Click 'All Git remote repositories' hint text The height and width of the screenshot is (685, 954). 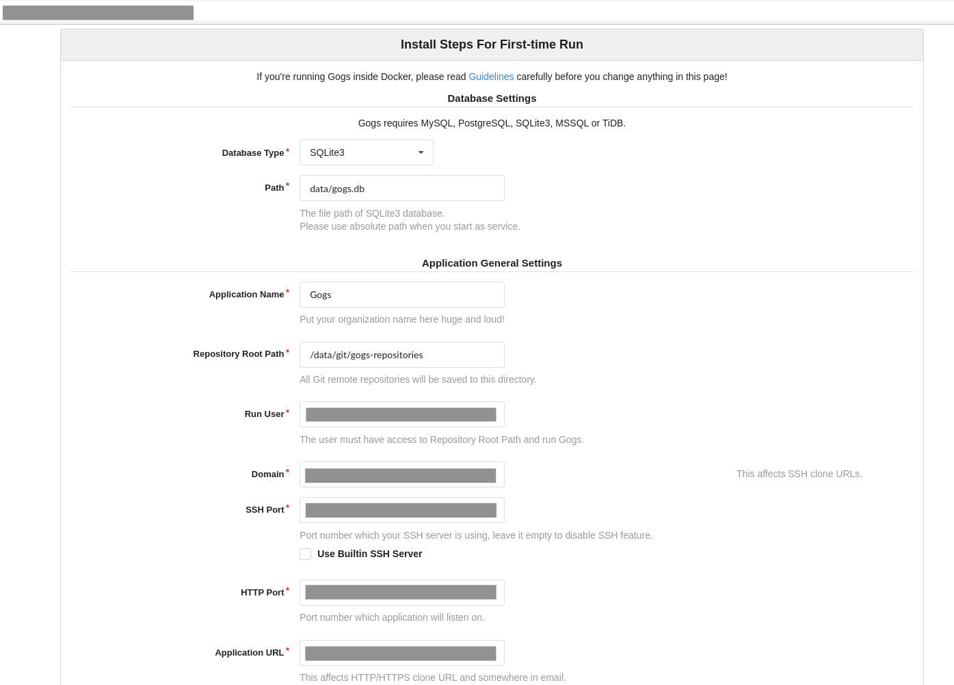click(x=418, y=379)
